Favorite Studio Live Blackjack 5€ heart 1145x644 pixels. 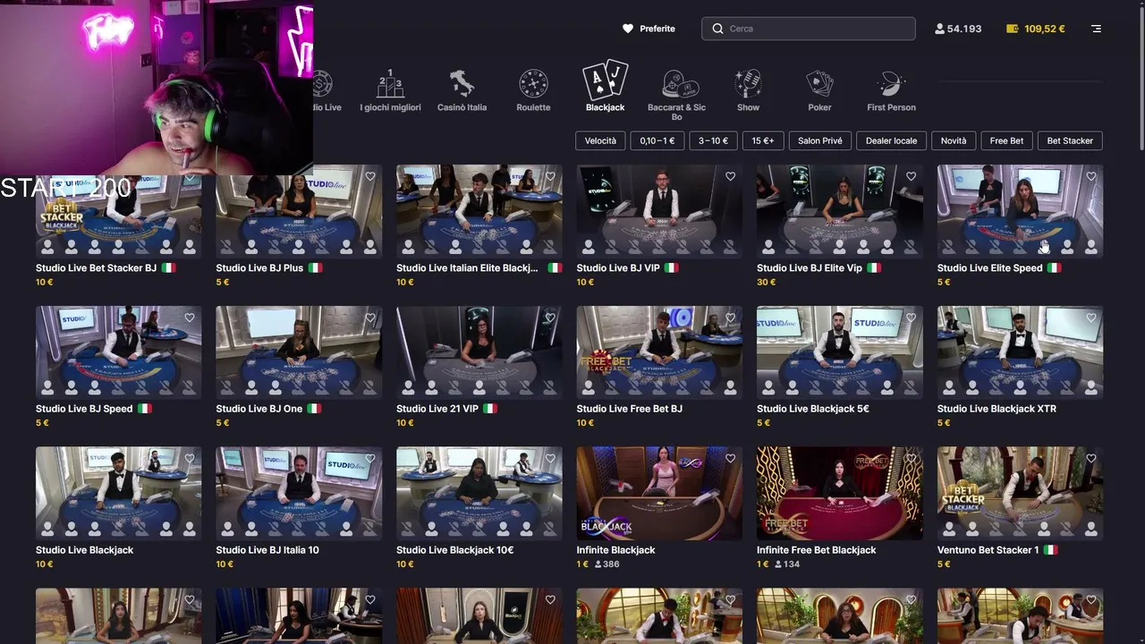[911, 318]
